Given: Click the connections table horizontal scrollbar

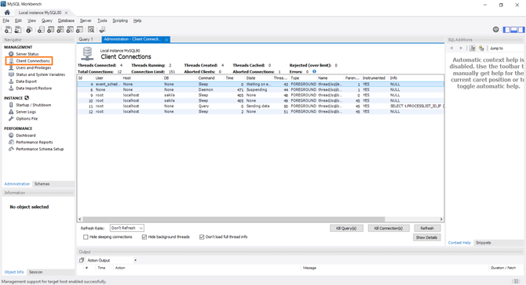Looking at the screenshot, I should click(233, 219).
